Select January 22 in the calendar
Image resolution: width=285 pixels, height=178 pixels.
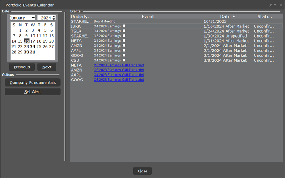20,46
